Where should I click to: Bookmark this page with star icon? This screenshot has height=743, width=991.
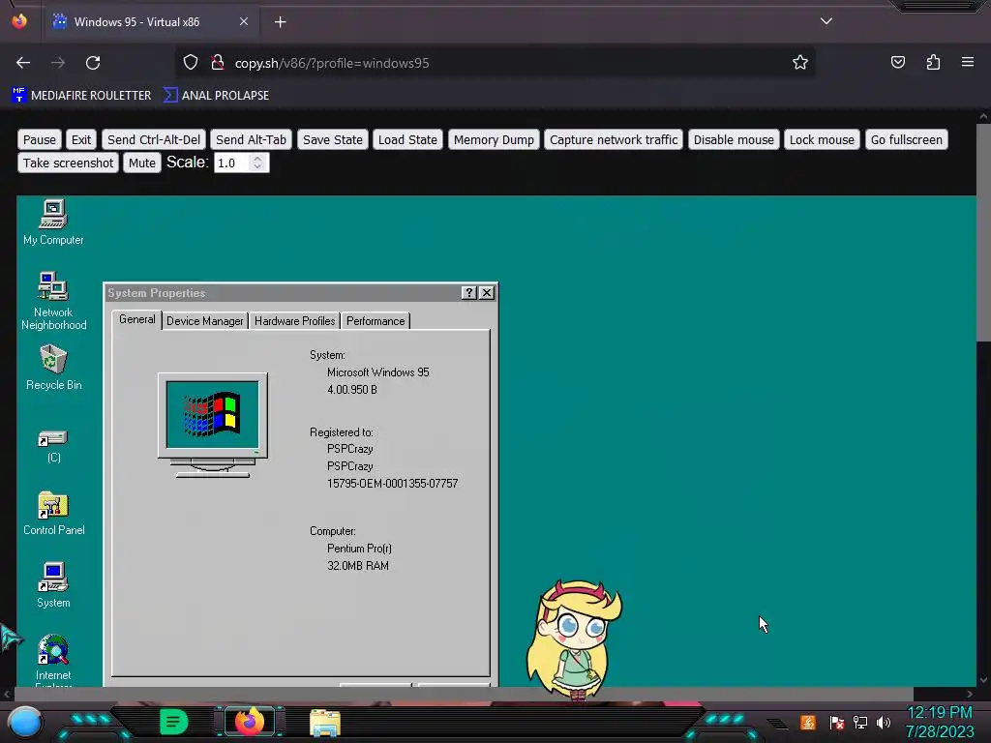pyautogui.click(x=800, y=63)
